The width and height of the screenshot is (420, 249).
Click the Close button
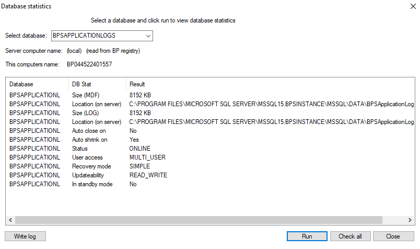point(393,236)
